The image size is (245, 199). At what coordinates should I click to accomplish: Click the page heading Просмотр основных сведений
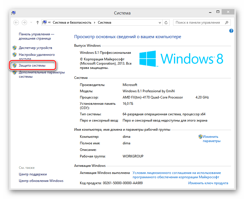tap(128, 37)
